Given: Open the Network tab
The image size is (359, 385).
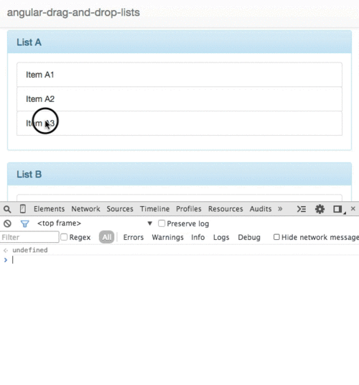Looking at the screenshot, I should [85, 209].
